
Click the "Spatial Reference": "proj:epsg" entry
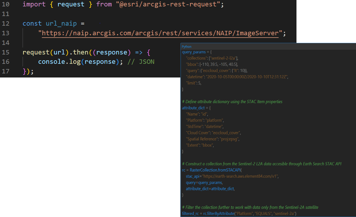coord(213,139)
